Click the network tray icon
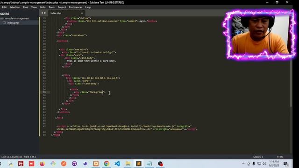 click(x=259, y=164)
